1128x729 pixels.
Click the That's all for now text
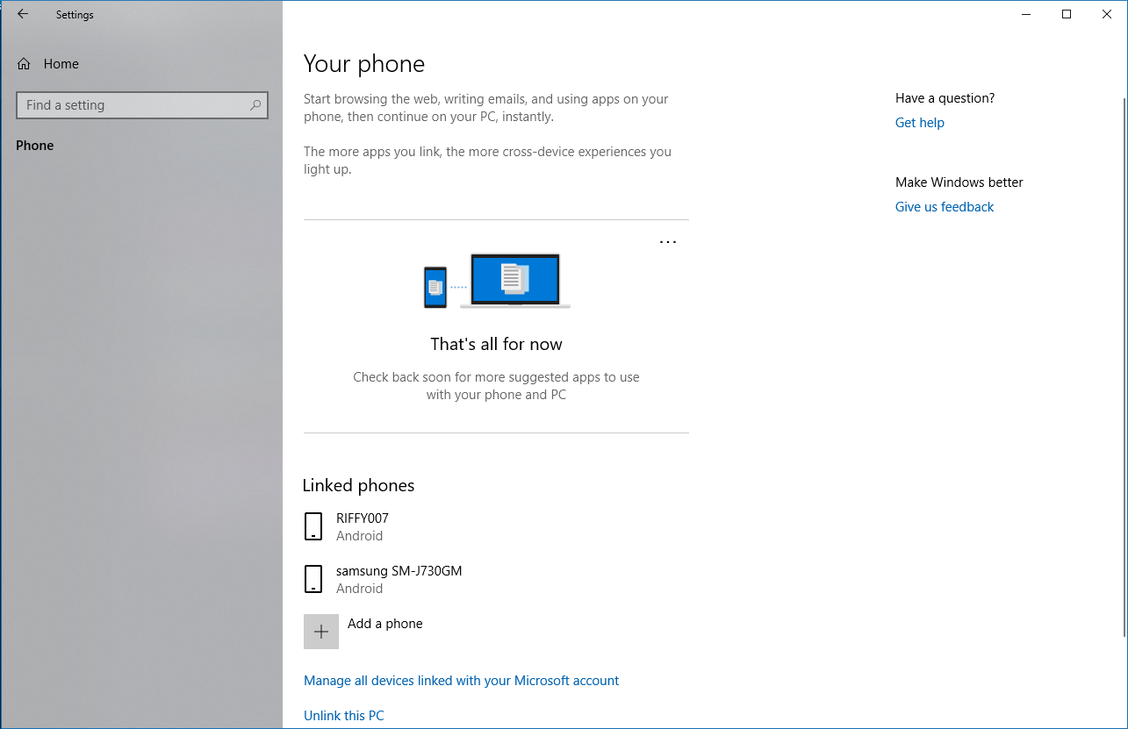click(x=497, y=344)
